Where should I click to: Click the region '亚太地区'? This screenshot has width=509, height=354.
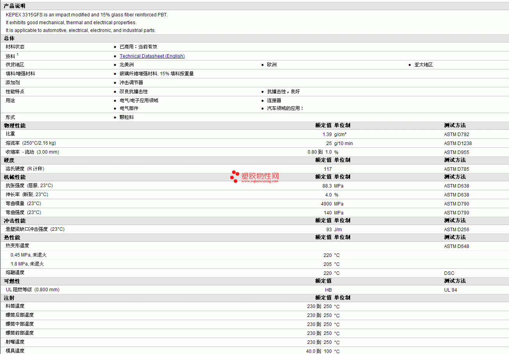(x=424, y=65)
